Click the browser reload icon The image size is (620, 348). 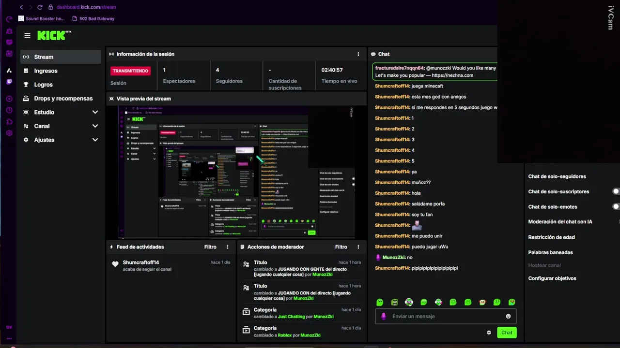point(40,7)
